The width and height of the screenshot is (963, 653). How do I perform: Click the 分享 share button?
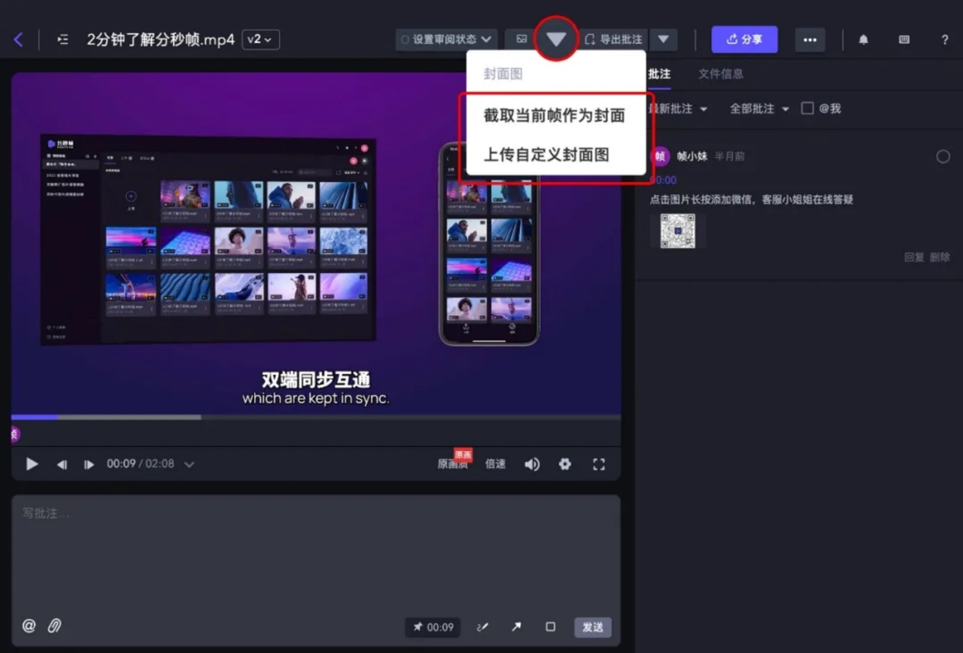pos(744,39)
